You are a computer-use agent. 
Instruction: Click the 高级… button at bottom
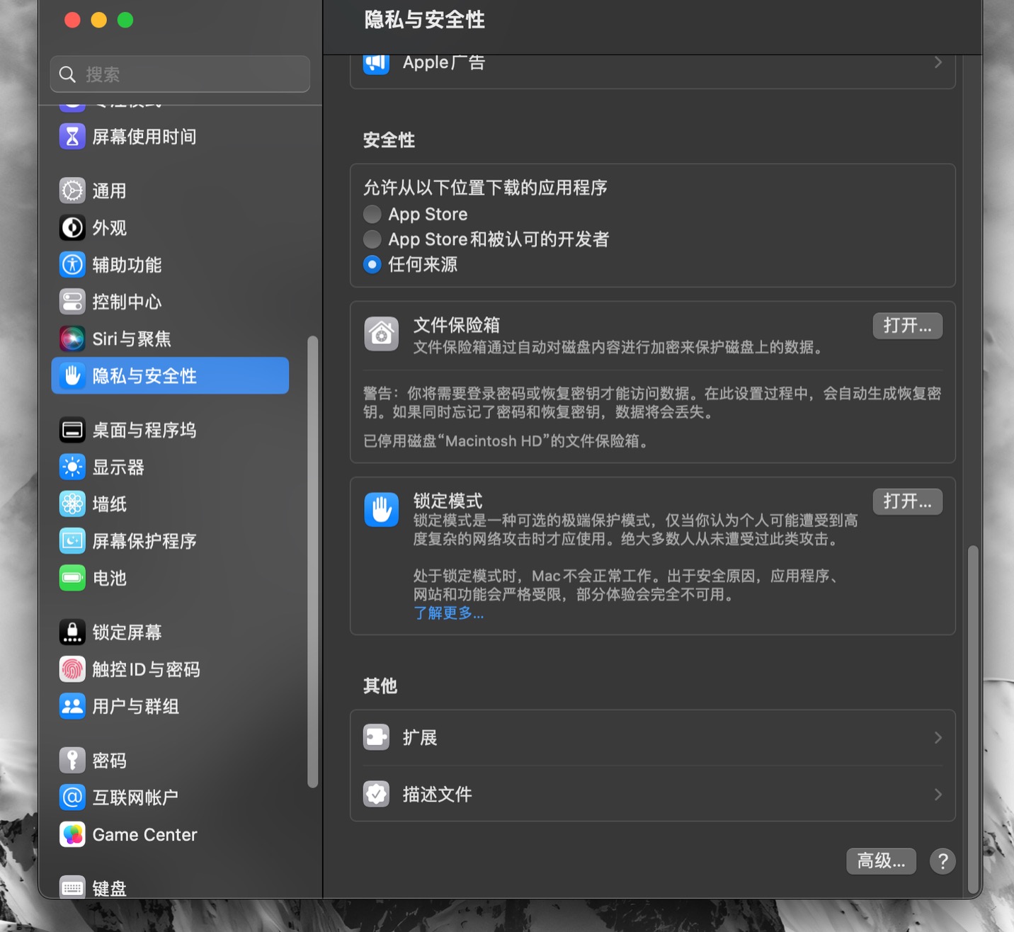(881, 861)
